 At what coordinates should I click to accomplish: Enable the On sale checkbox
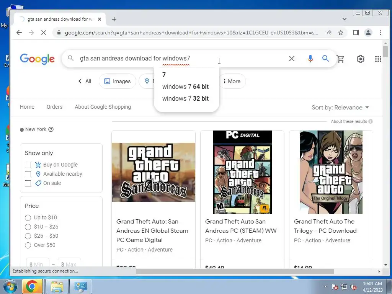point(28,183)
